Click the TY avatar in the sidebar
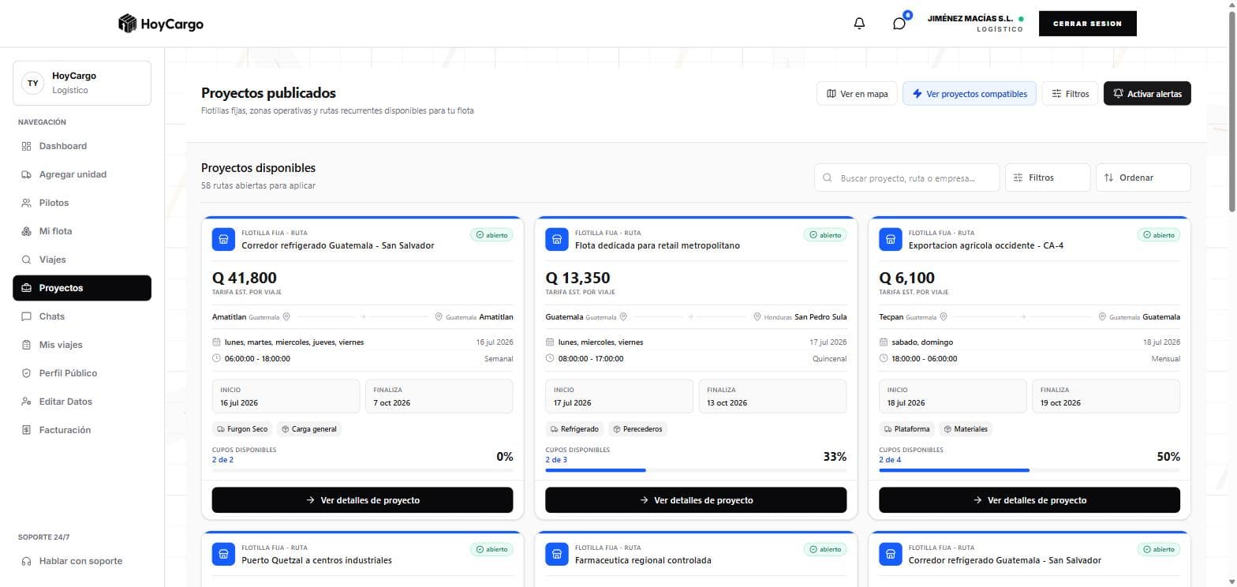Viewport: 1237px width, 587px height. [x=32, y=83]
